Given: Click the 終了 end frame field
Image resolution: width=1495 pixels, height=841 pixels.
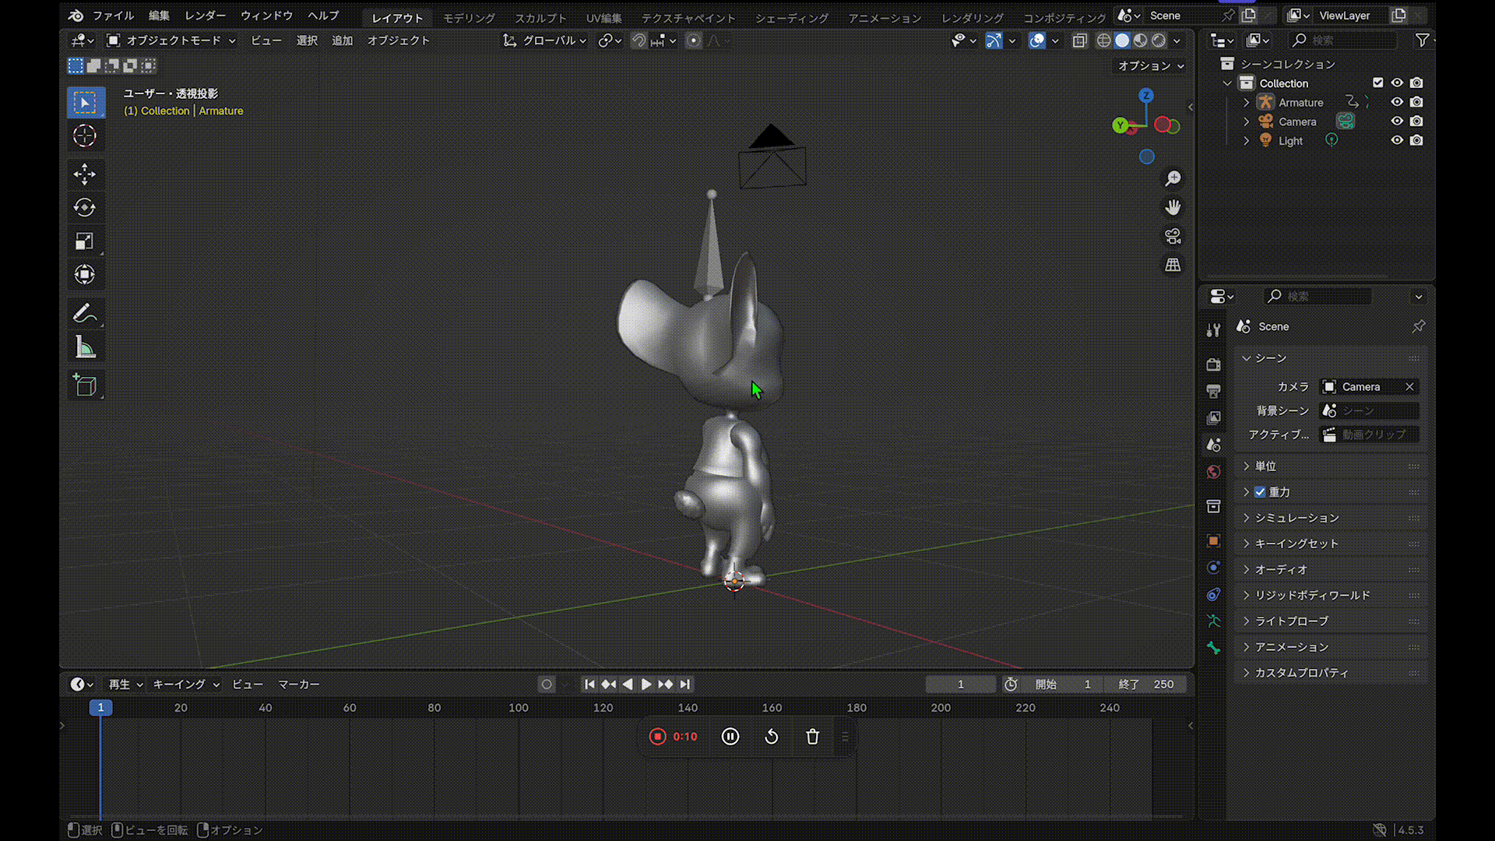Looking at the screenshot, I should click(x=1146, y=684).
